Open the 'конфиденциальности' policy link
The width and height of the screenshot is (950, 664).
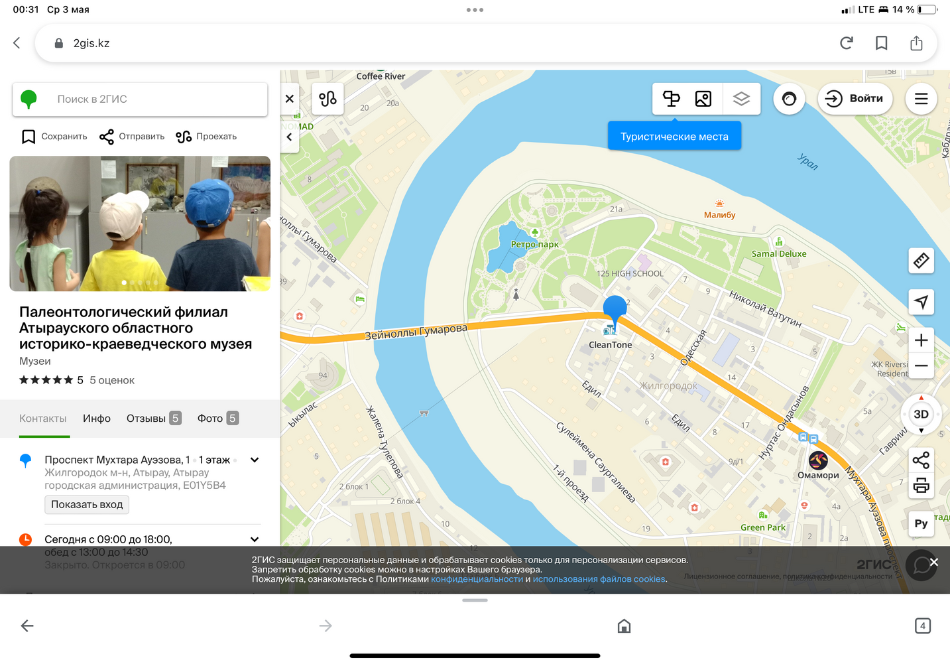(x=477, y=579)
